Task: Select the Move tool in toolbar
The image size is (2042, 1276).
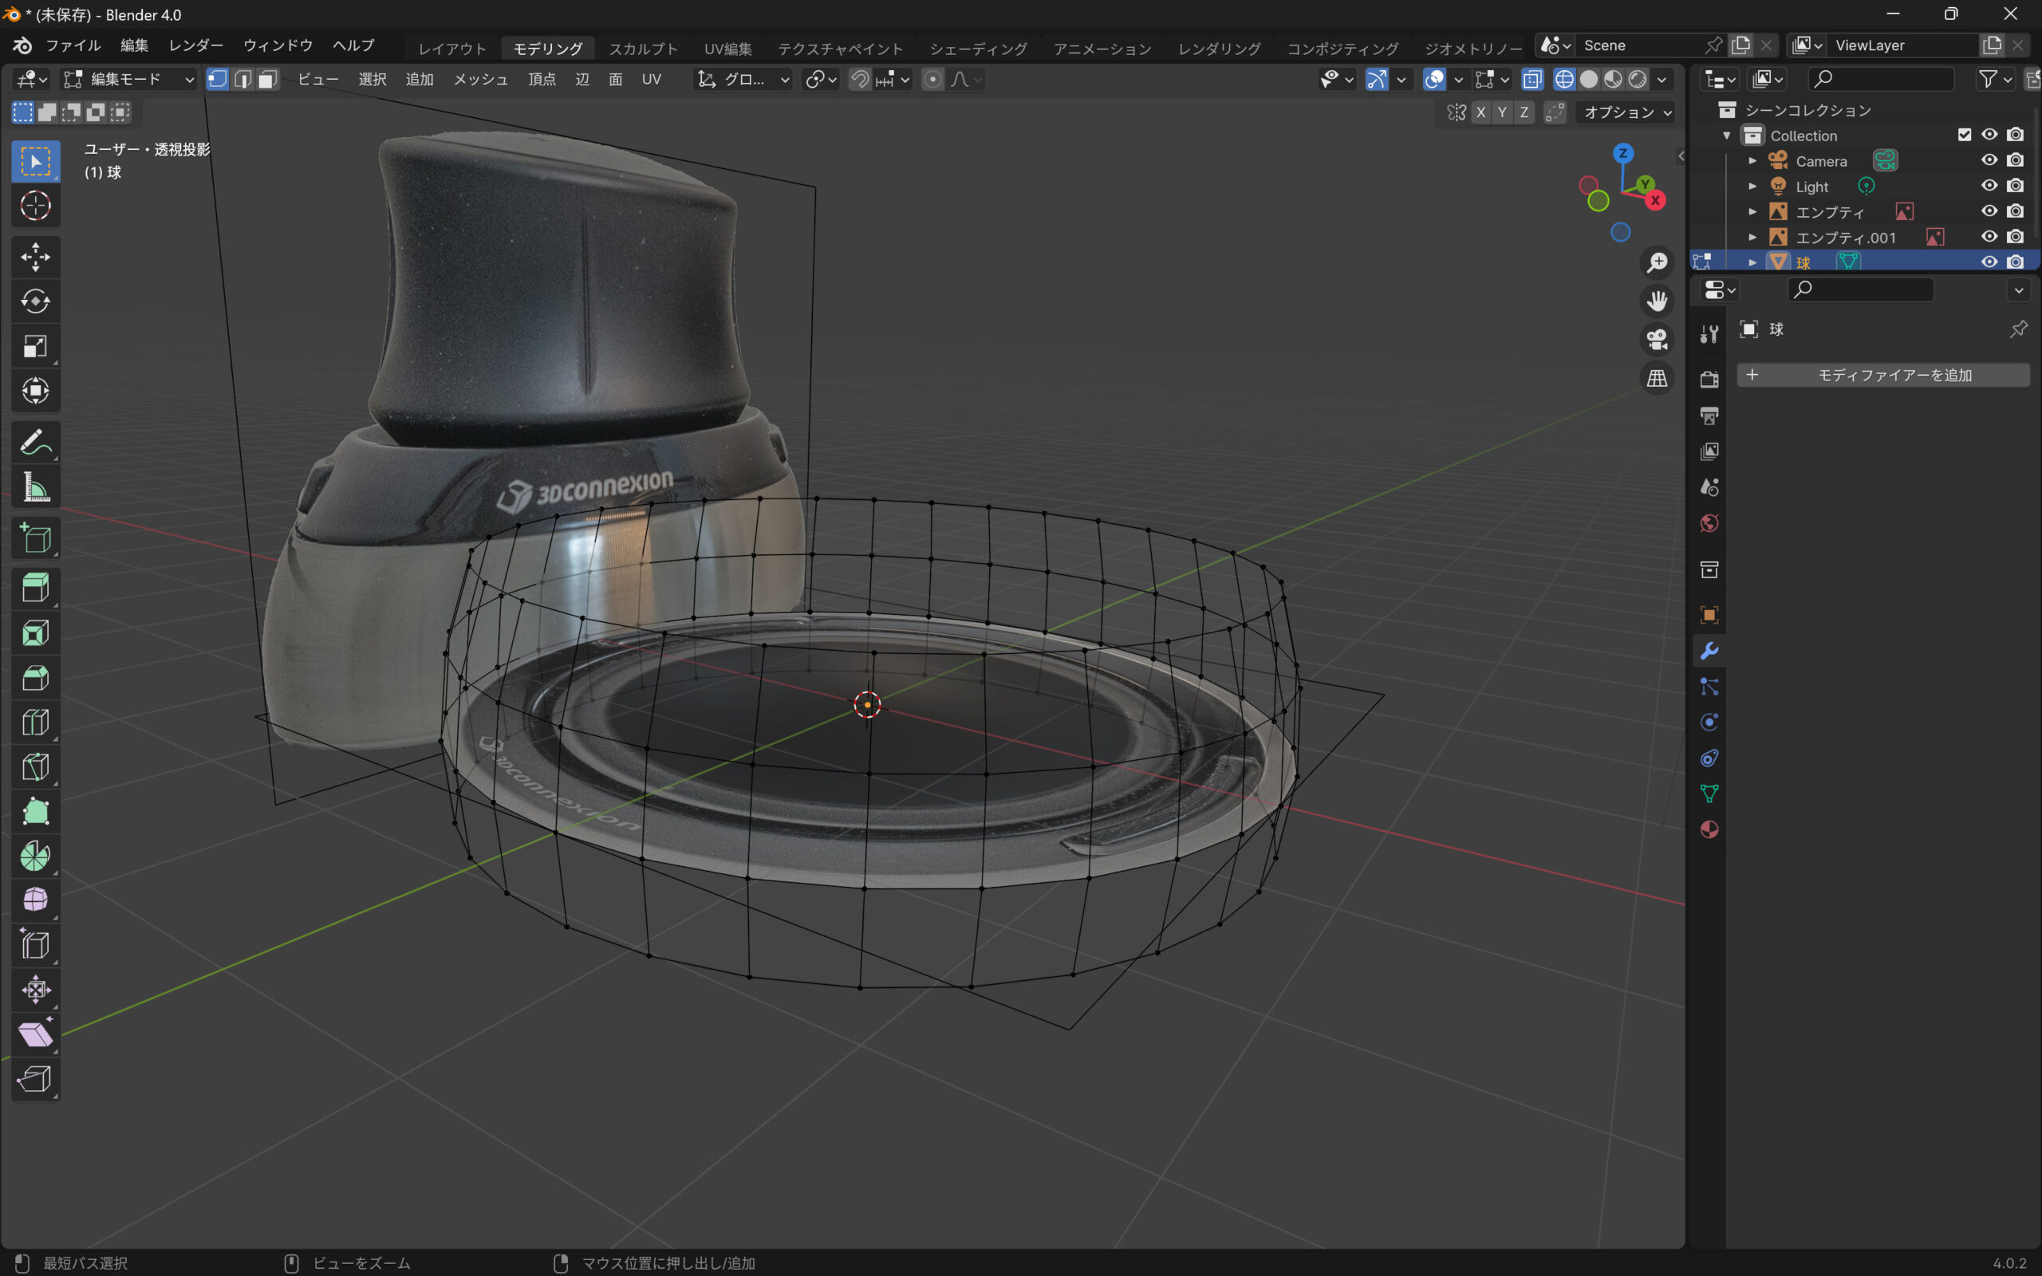Action: coord(34,257)
